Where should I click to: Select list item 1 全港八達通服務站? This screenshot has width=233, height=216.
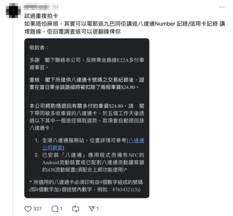tap(89, 144)
